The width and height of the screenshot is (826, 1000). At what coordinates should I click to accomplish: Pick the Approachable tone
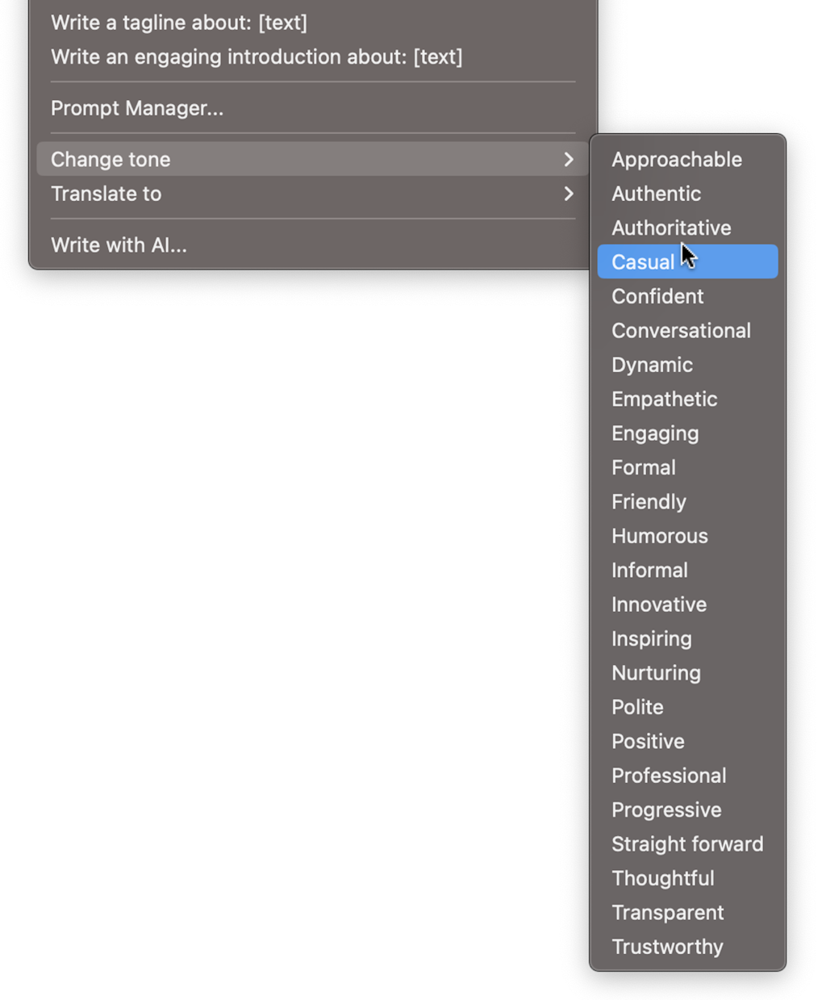point(687,159)
